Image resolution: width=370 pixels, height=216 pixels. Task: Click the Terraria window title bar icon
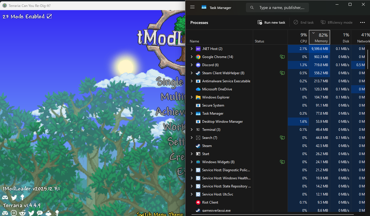tap(5, 5)
